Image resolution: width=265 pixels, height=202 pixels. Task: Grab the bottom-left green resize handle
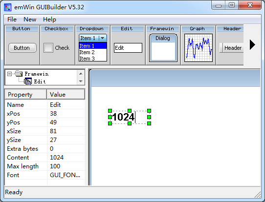tap(110, 123)
